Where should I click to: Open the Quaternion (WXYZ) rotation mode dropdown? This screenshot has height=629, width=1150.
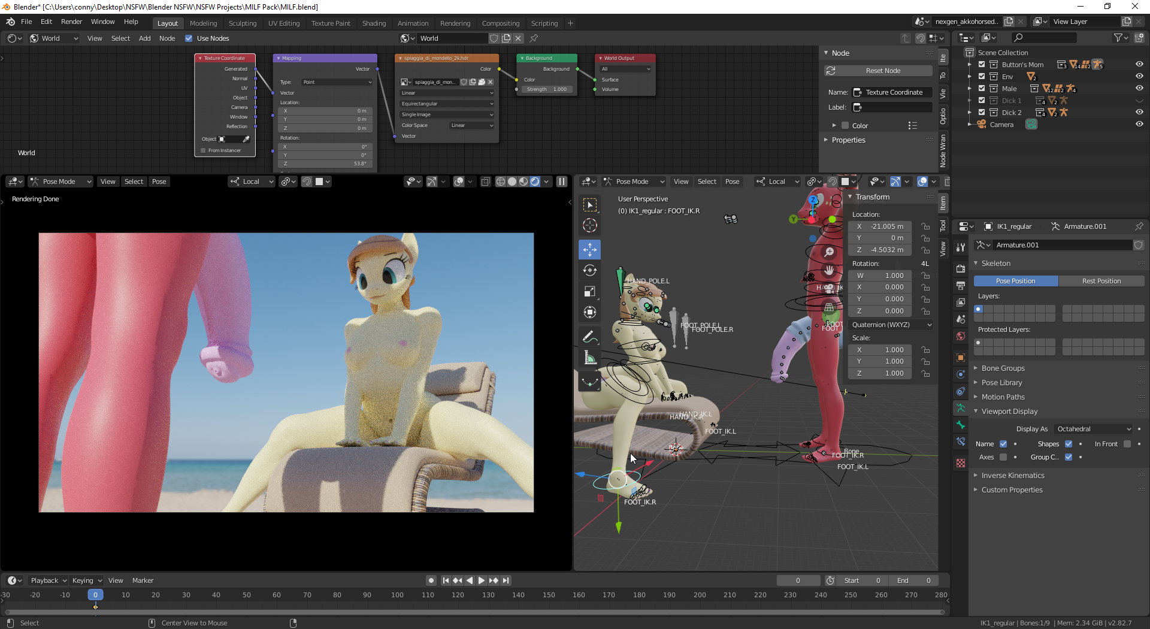(891, 325)
